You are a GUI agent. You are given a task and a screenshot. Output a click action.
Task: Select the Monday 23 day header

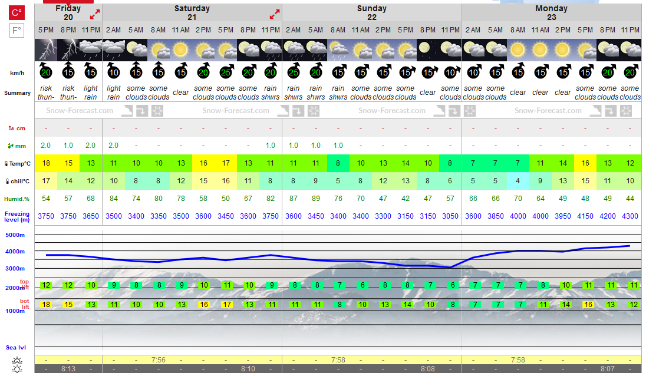(551, 13)
